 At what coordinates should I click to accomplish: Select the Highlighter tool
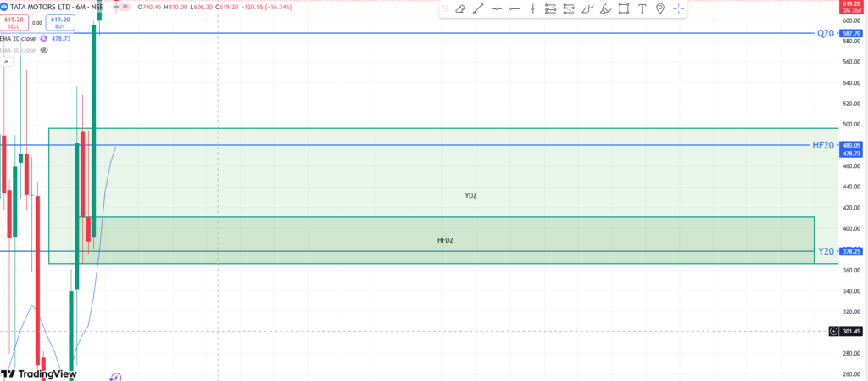pyautogui.click(x=605, y=8)
